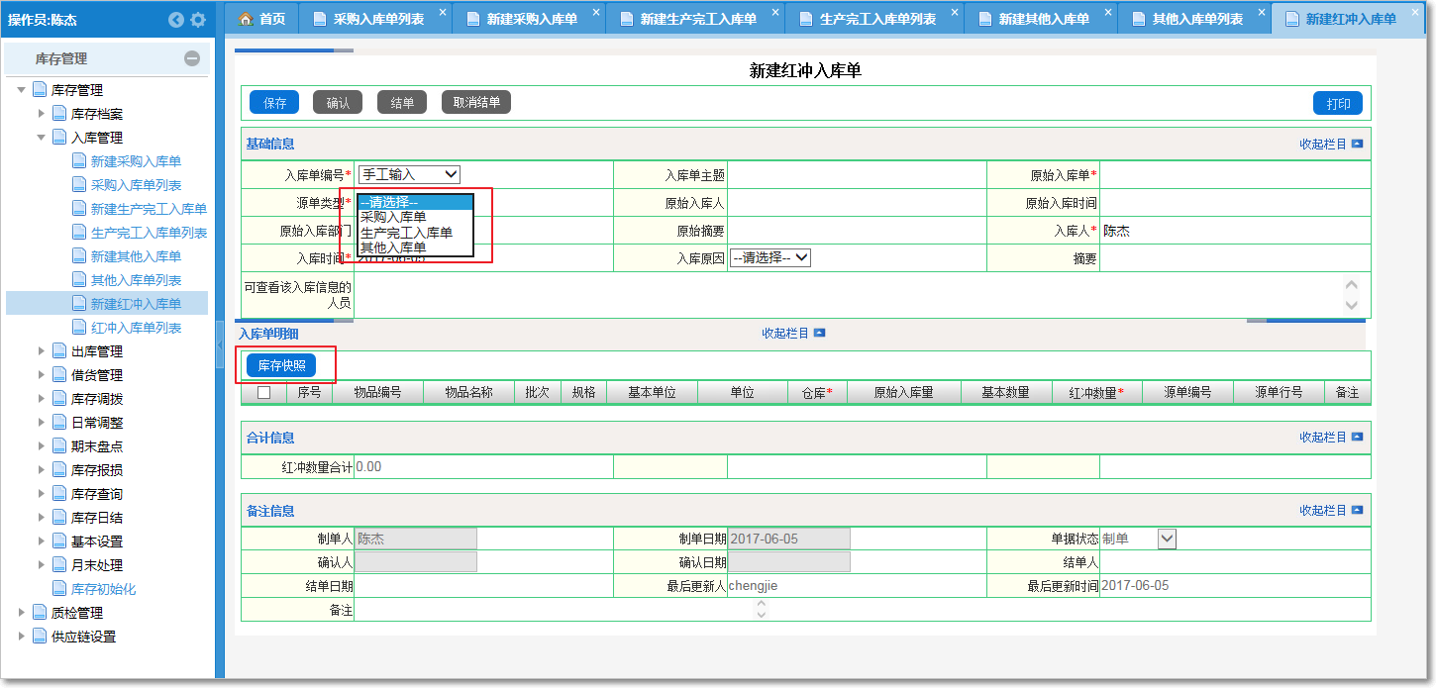This screenshot has width=1436, height=688.
Task: Collapse the 合计信息 section arrow icon
Action: (x=1357, y=437)
